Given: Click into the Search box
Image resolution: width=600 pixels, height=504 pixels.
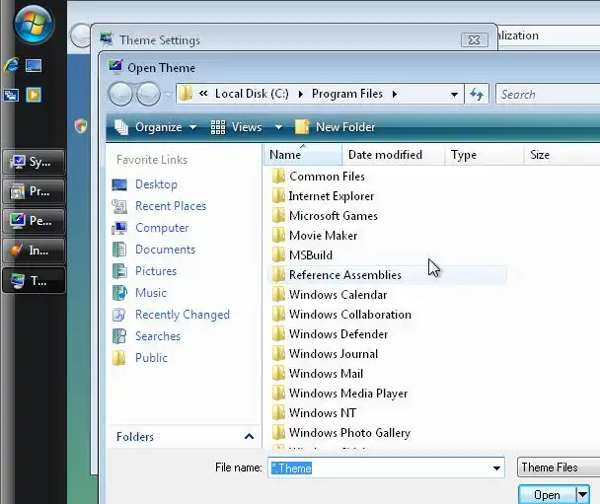Looking at the screenshot, I should click(x=548, y=94).
